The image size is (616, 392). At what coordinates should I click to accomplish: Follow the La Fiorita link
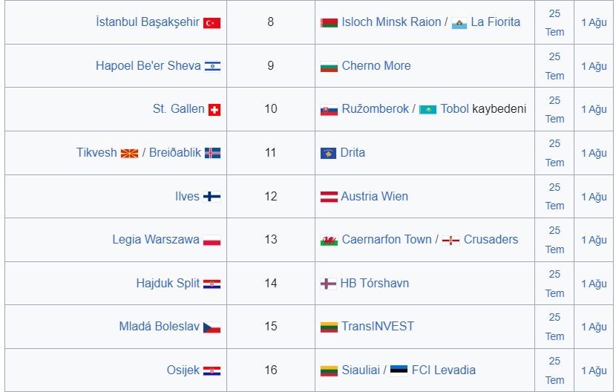click(495, 22)
